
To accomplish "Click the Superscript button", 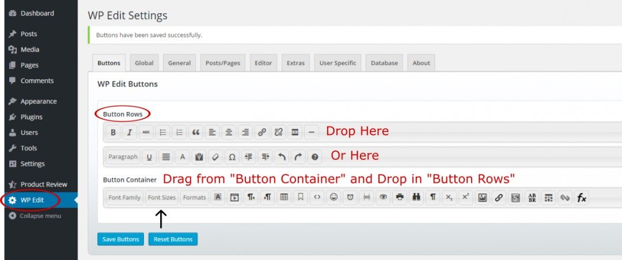I will [x=465, y=197].
